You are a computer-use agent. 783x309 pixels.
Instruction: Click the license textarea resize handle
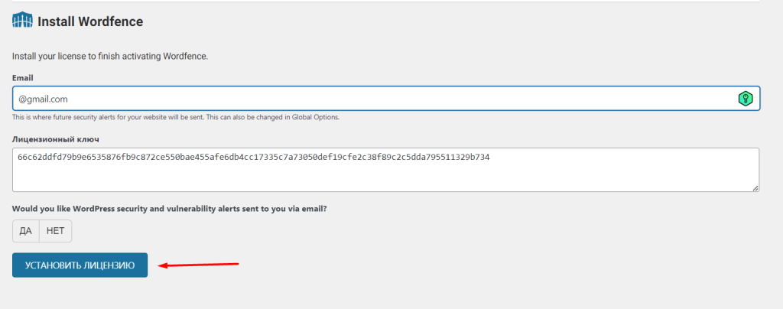[x=755, y=187]
